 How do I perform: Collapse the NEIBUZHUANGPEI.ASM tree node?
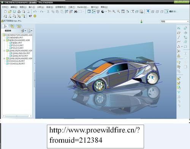point(4,40)
